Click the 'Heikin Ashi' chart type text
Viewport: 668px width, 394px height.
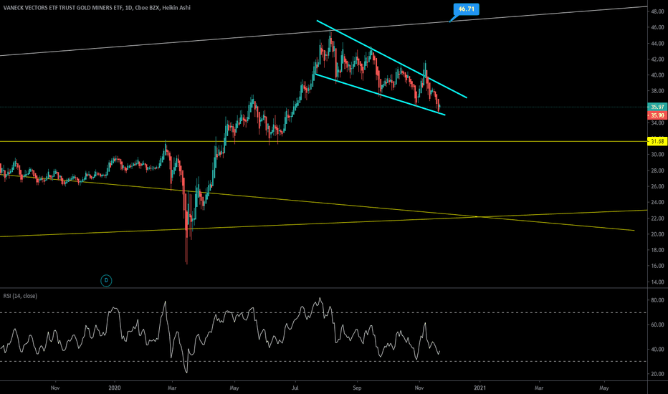pyautogui.click(x=176, y=8)
